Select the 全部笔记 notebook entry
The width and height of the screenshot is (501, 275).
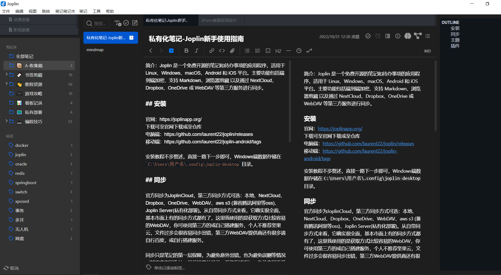tap(25, 56)
